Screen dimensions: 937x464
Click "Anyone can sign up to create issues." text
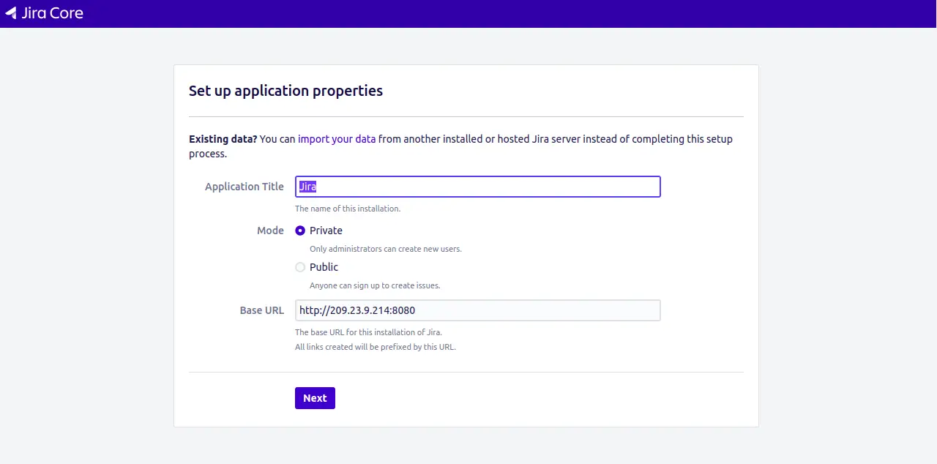[x=375, y=285]
